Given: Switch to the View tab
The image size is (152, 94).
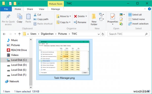Looking at the screenshot, I should point(42,9).
